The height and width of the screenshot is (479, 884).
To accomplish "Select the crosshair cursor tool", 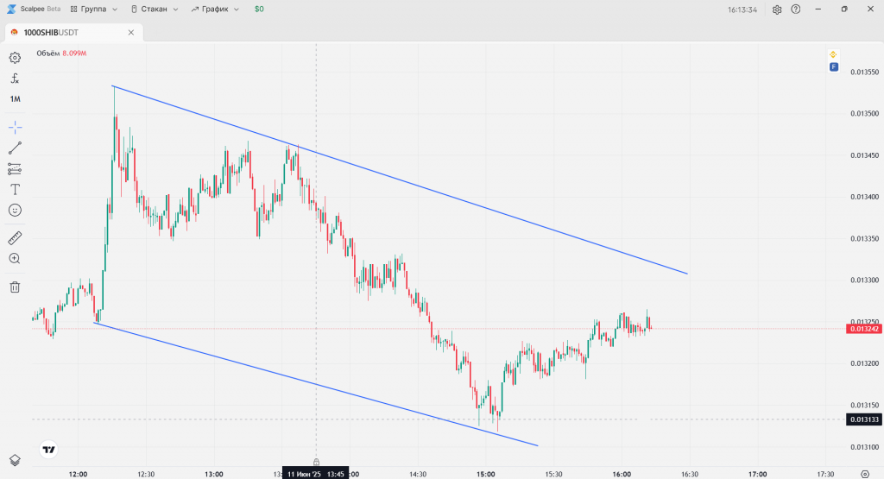I will coord(15,127).
